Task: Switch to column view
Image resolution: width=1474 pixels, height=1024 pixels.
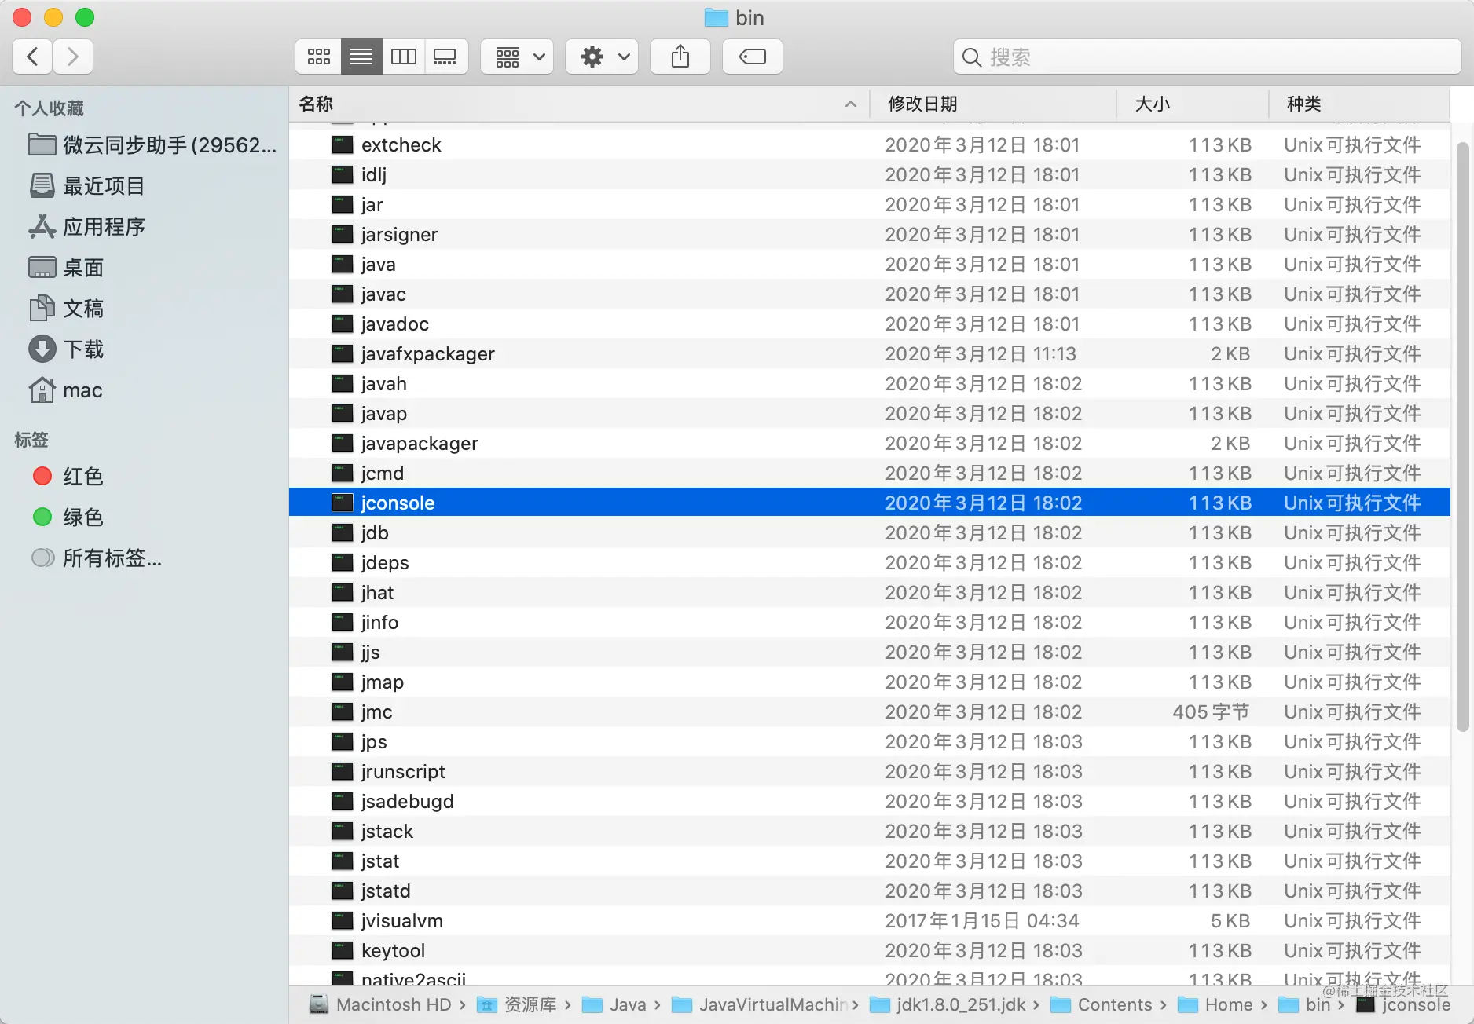Action: pyautogui.click(x=404, y=57)
